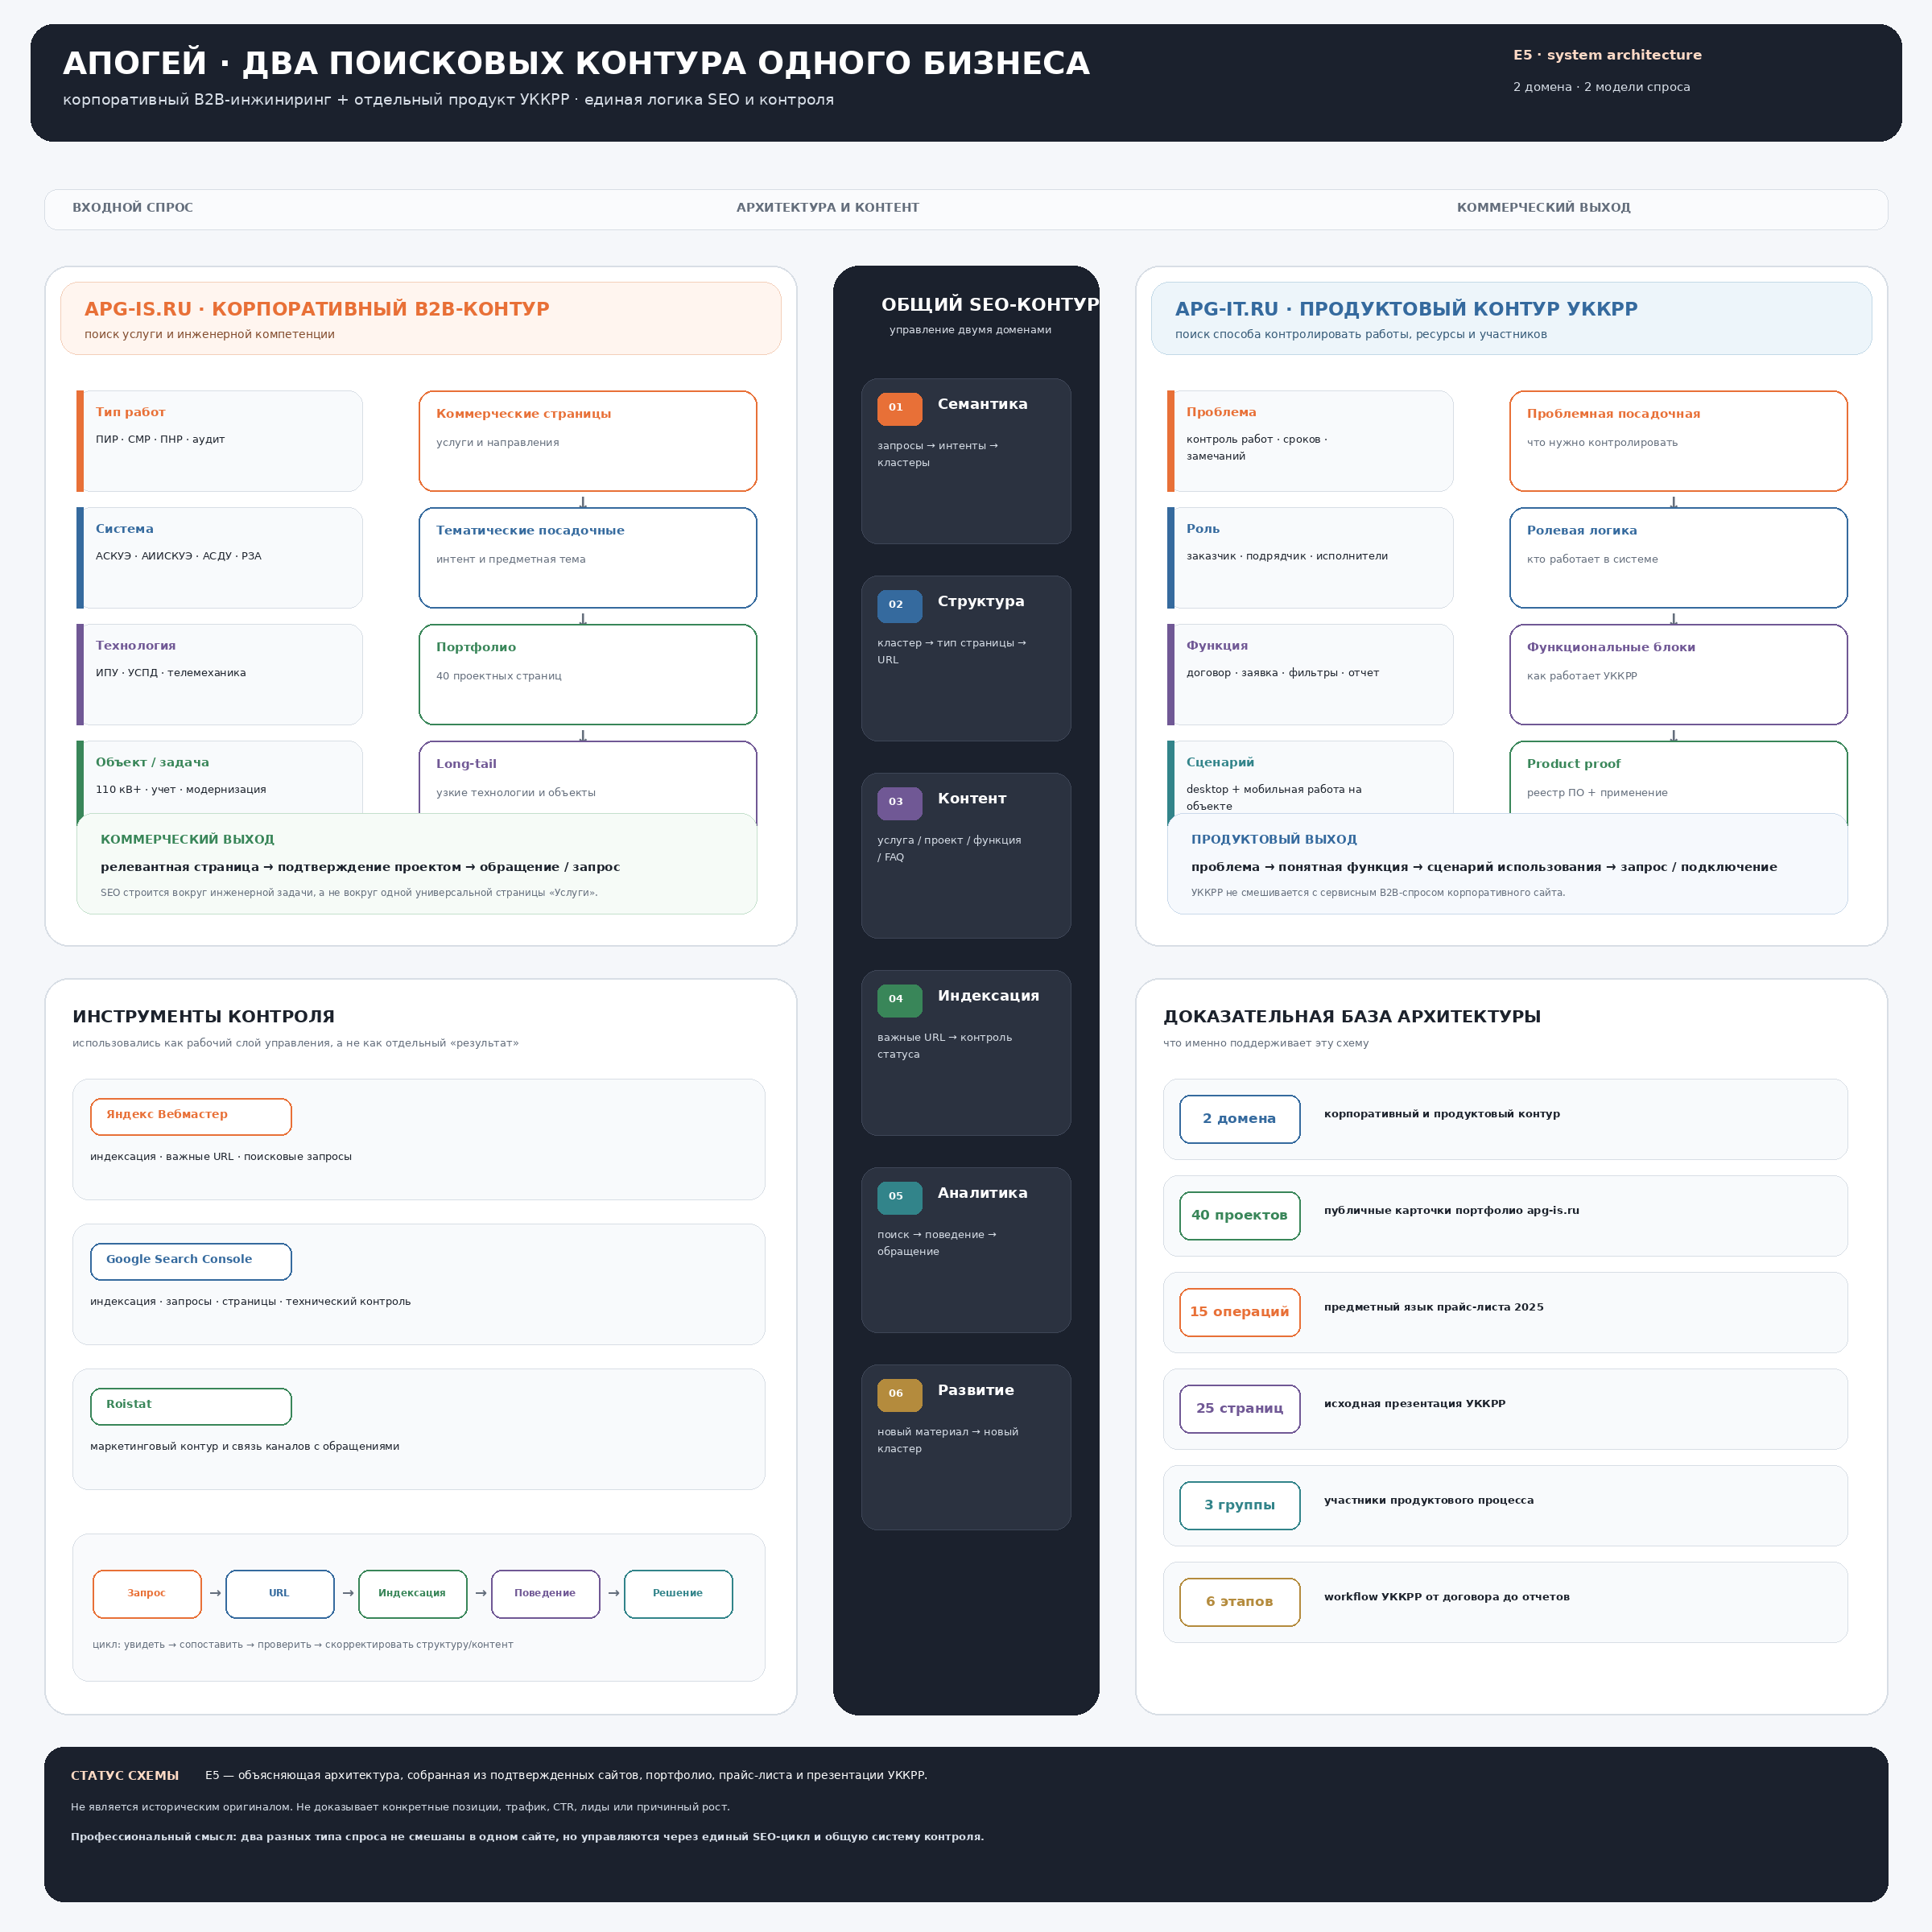Viewport: 1932px width, 1932px height.
Task: Click the КОММЕРЧЕСКИЙ ВЫХОД column header in top bar
Action: click(1543, 208)
